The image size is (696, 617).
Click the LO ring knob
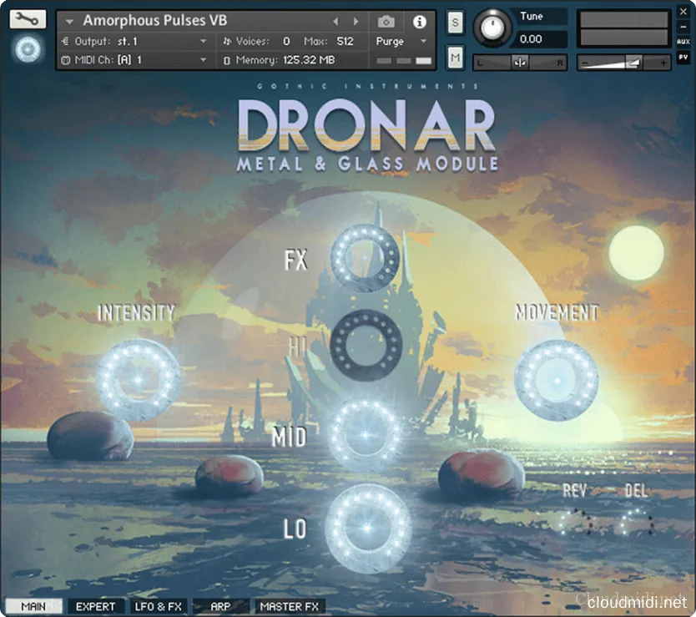367,526
